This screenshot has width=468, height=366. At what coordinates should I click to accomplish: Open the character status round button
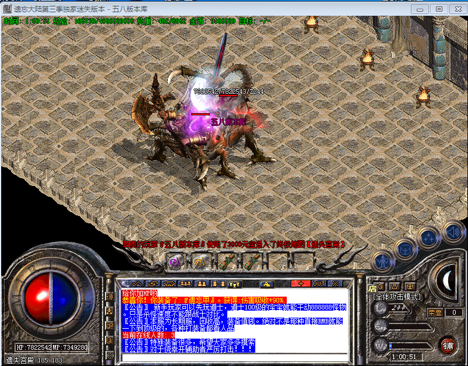tap(383, 262)
